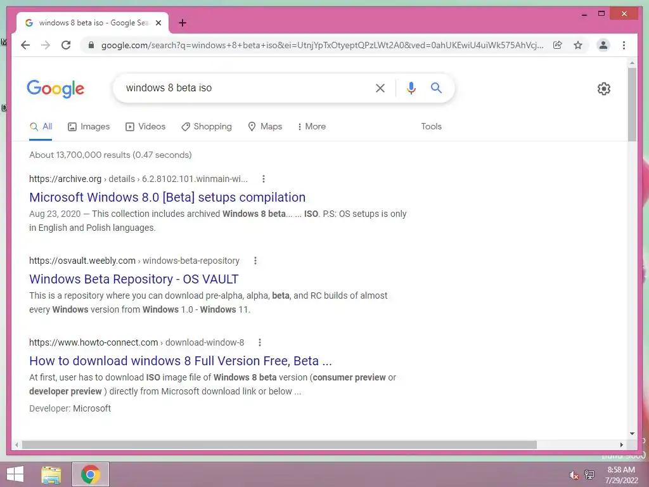Open Chrome three-dot menu
This screenshot has width=649, height=487.
tap(624, 45)
